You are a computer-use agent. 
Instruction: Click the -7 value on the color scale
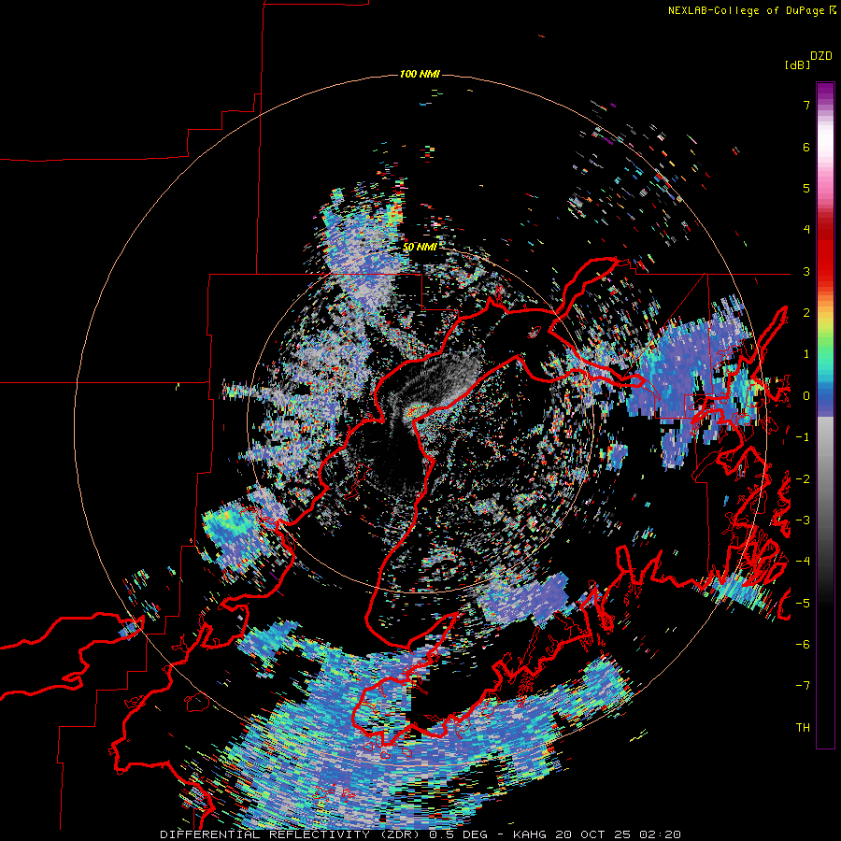[803, 686]
